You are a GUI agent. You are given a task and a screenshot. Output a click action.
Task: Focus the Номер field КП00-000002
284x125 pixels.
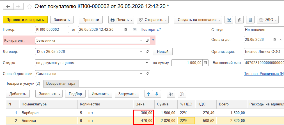click(x=52, y=30)
